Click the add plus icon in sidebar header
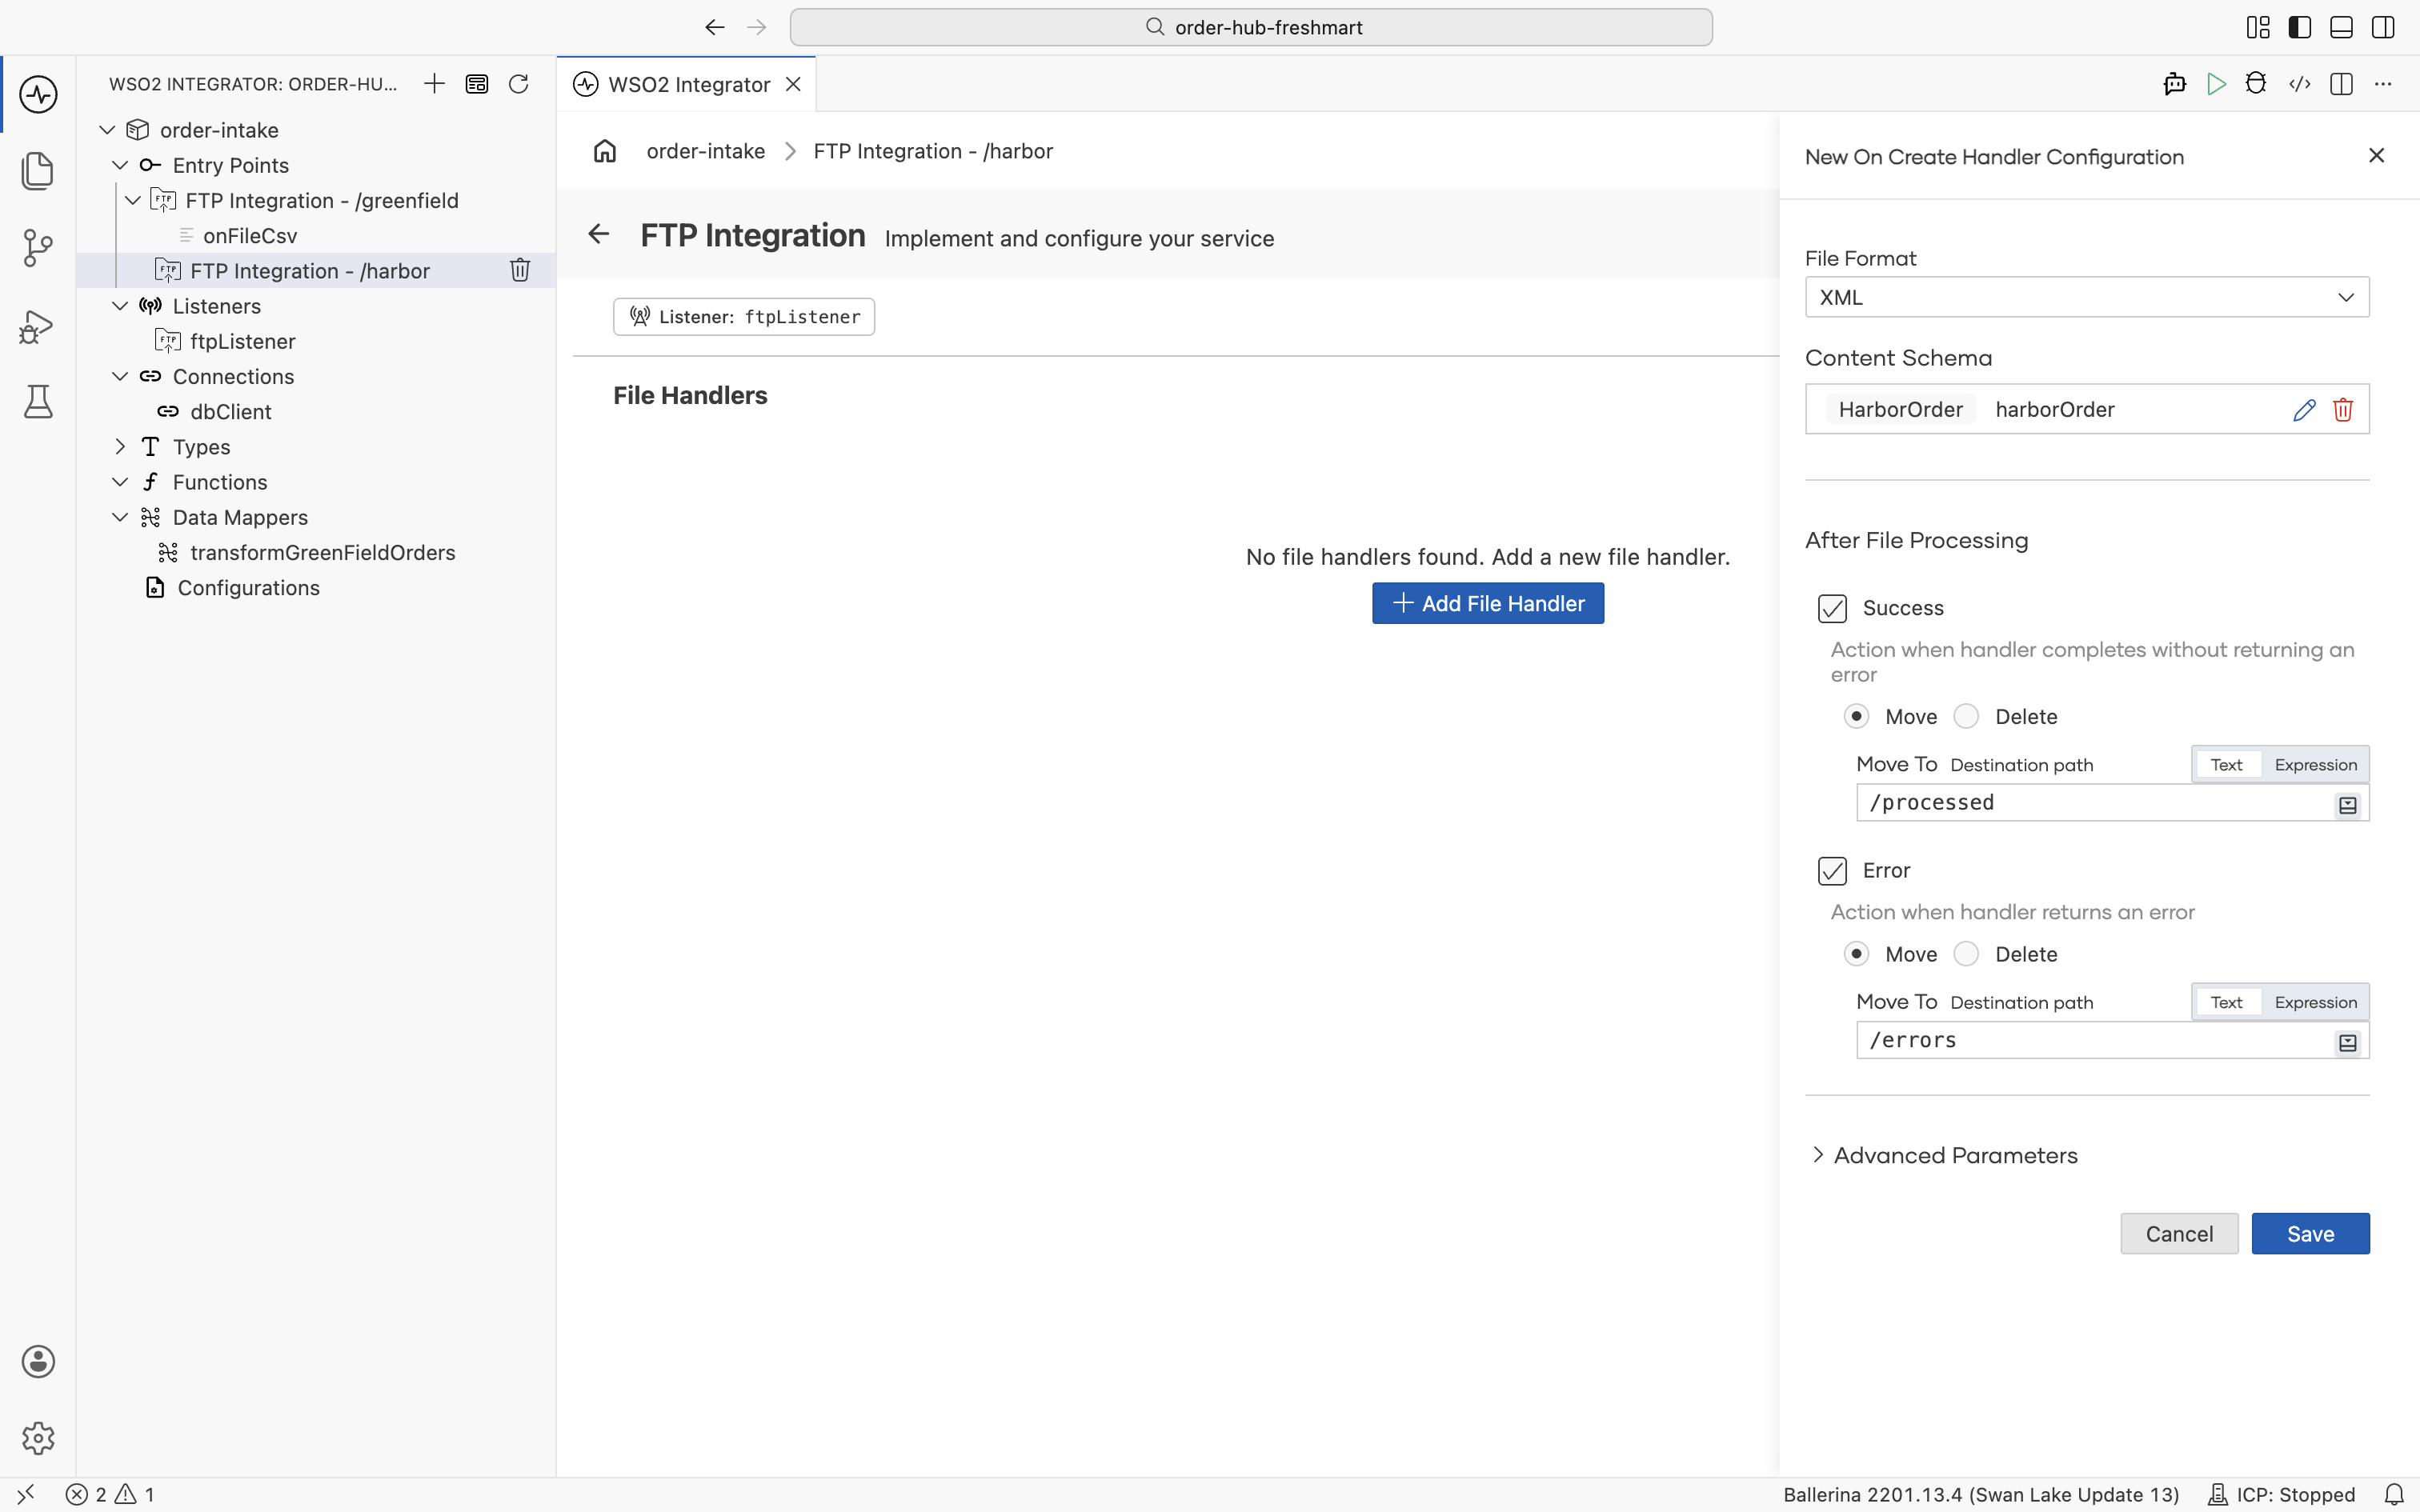The height and width of the screenshot is (1512, 2420). (x=434, y=84)
